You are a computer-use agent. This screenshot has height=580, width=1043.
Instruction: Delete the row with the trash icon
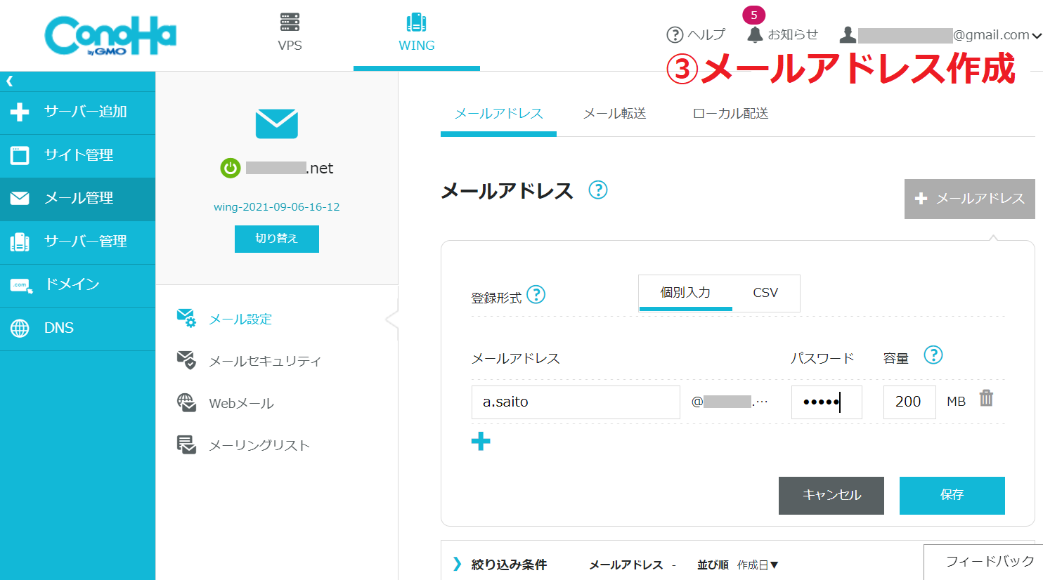(x=987, y=398)
